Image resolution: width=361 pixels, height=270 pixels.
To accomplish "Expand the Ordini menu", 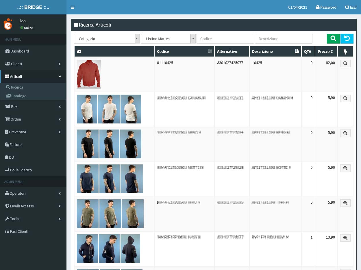I will [x=33, y=119].
